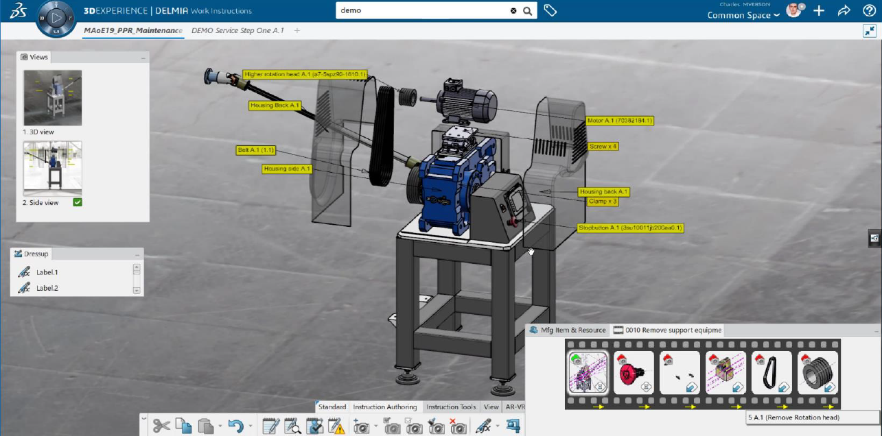Open the help question mark icon
The height and width of the screenshot is (436, 882).
pyautogui.click(x=869, y=10)
